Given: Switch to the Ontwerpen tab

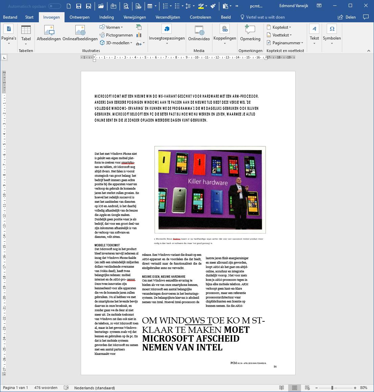Looking at the screenshot, I should (79, 17).
